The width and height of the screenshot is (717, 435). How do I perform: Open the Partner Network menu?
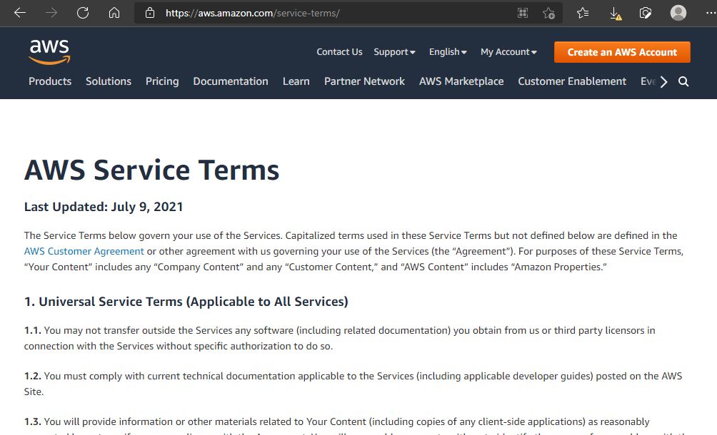coord(364,81)
